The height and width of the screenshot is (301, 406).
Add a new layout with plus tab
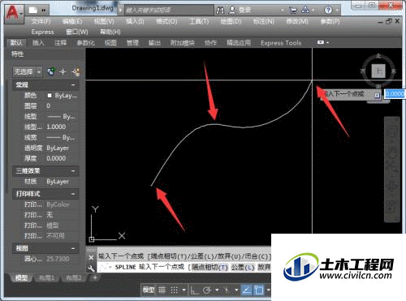[x=95, y=277]
